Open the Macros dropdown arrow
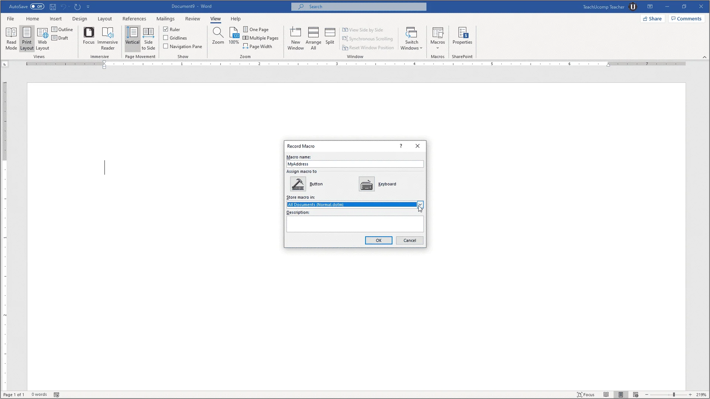Viewport: 710px width, 399px height. (x=438, y=47)
